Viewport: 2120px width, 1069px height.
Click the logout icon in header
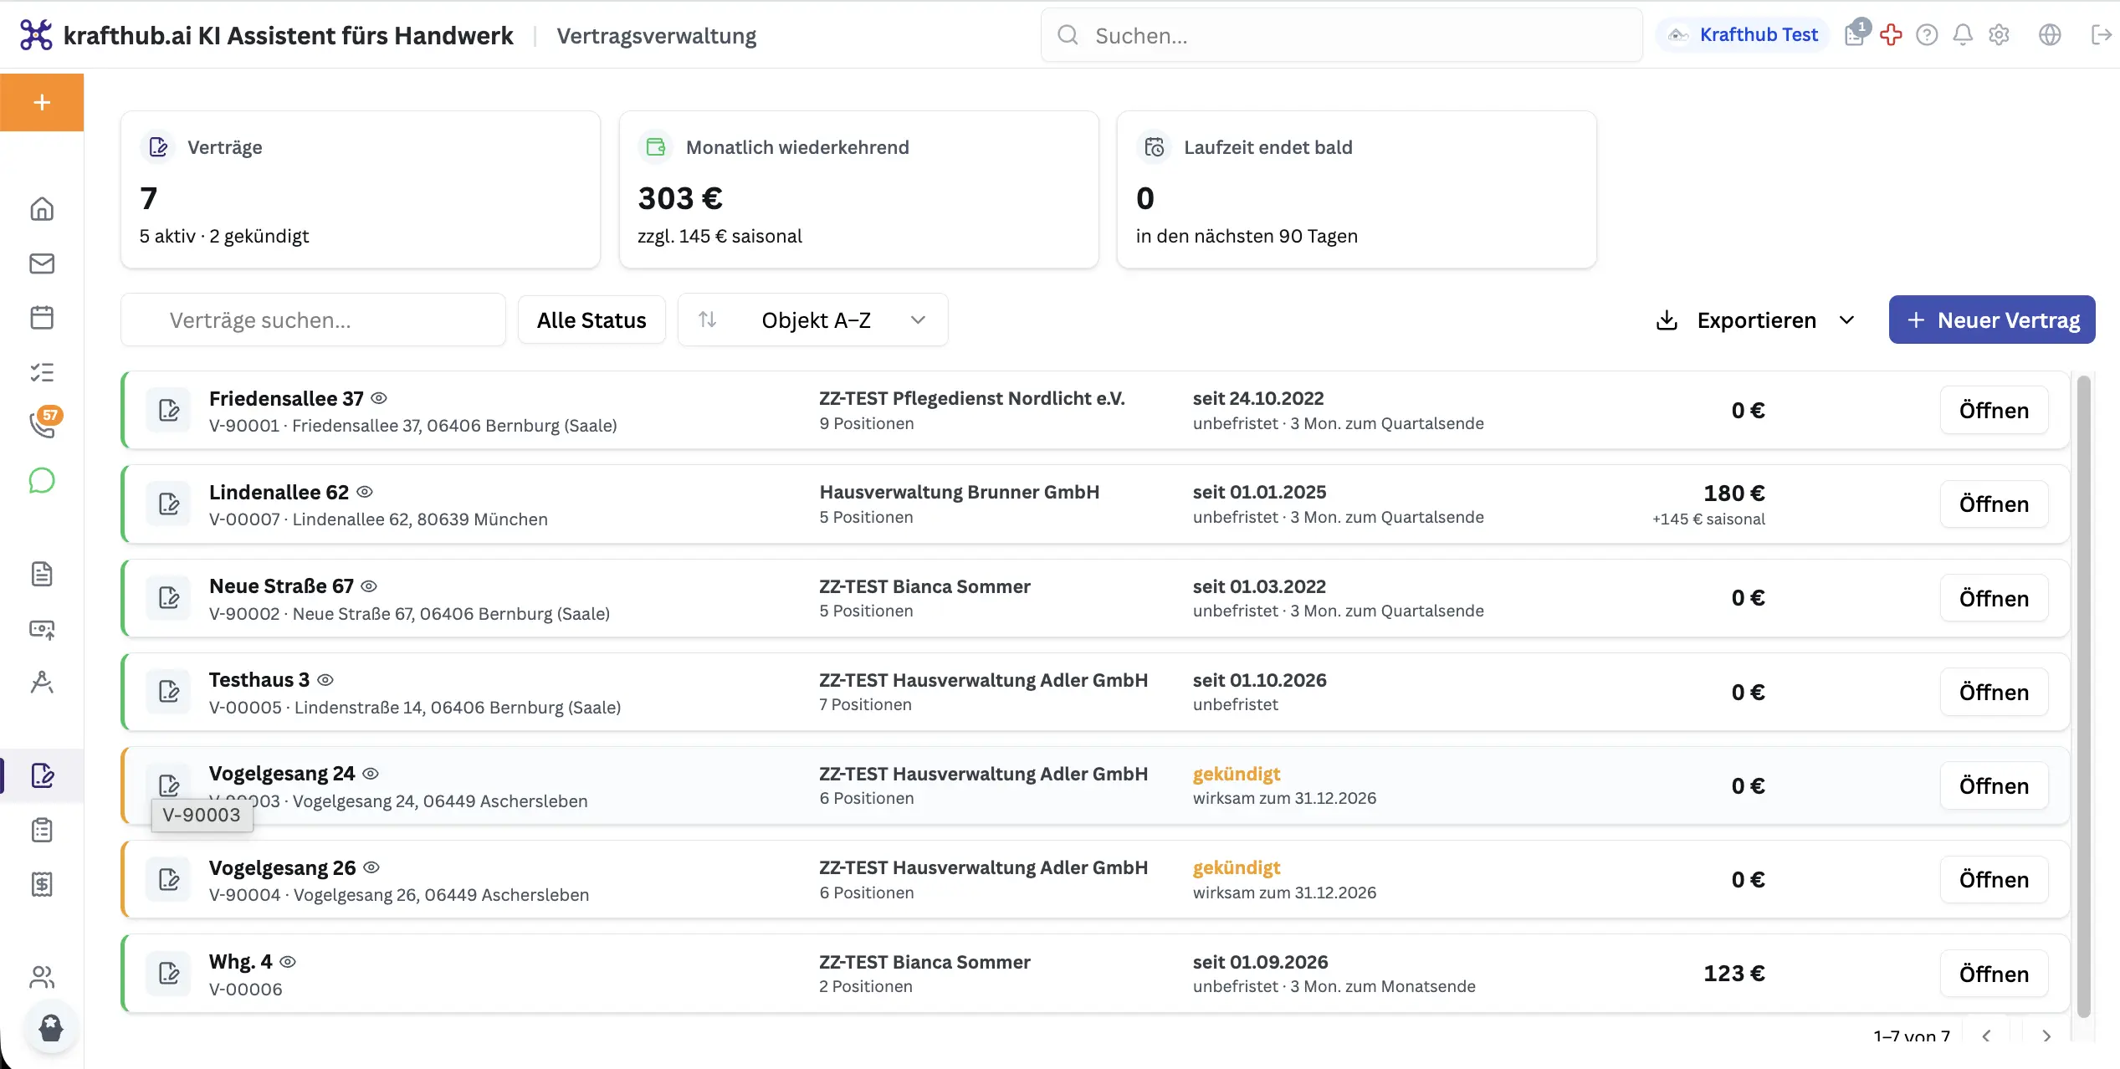(2101, 34)
